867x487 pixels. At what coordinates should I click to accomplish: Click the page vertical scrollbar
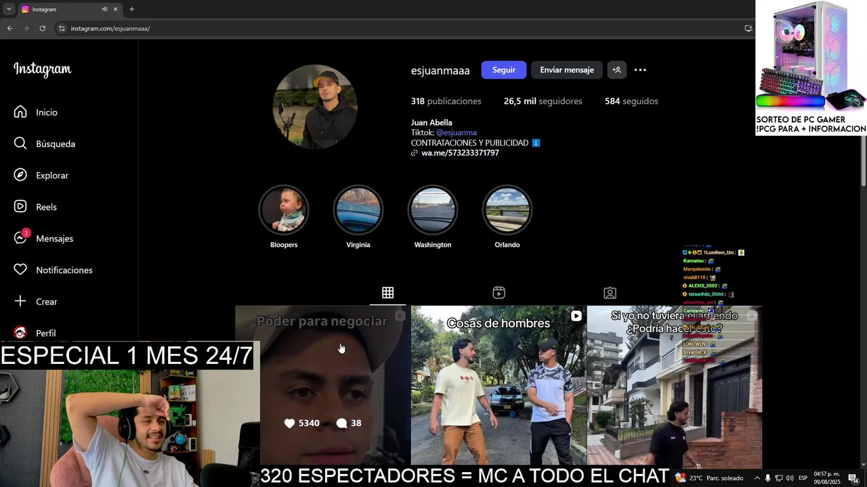click(864, 162)
